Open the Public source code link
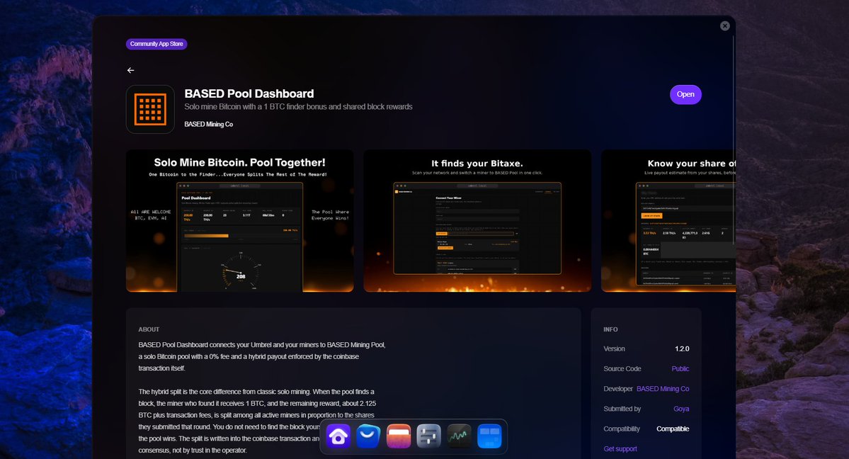849x459 pixels. 680,368
